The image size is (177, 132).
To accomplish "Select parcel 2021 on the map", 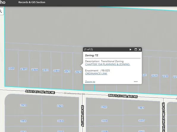I will (67, 71).
